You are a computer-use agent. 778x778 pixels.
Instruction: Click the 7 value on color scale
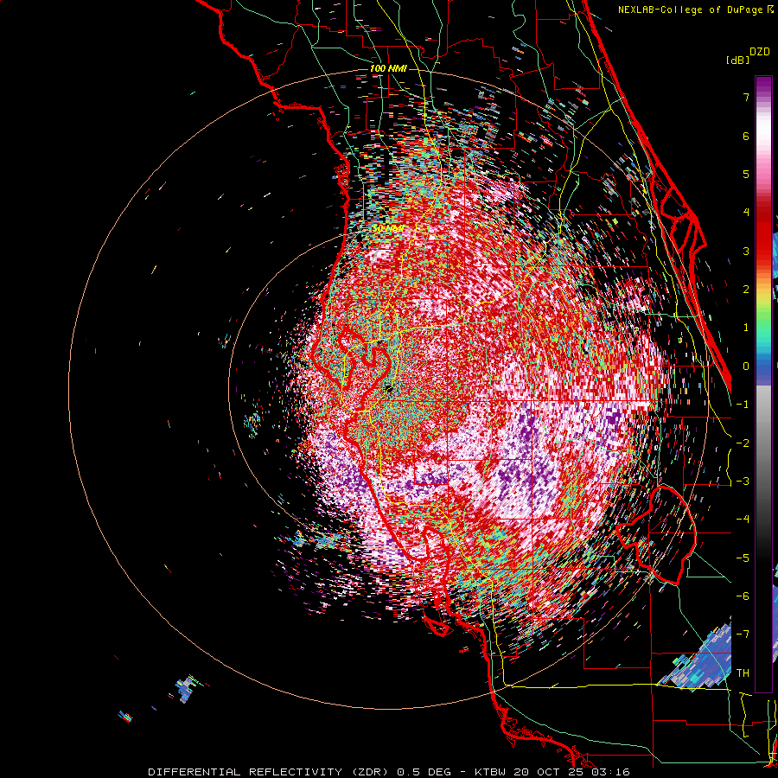[x=746, y=97]
